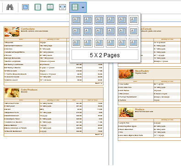181x166 pixels.
Task: Click the 'Meat/Poultry' heading text
Action: pyautogui.click(x=142, y=71)
